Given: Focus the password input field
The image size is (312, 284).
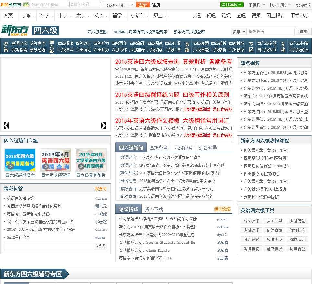Looking at the screenshot, I should point(85,5).
